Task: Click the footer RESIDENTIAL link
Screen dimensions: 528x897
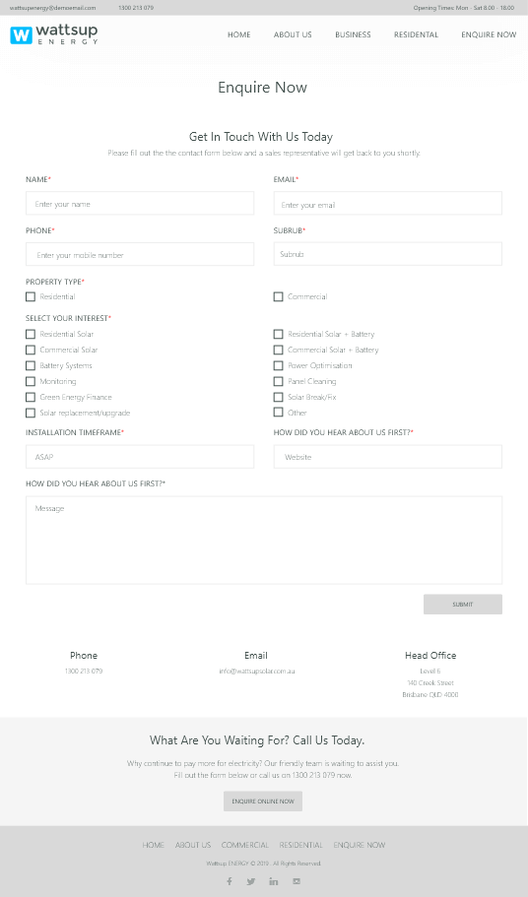Action: 300,845
